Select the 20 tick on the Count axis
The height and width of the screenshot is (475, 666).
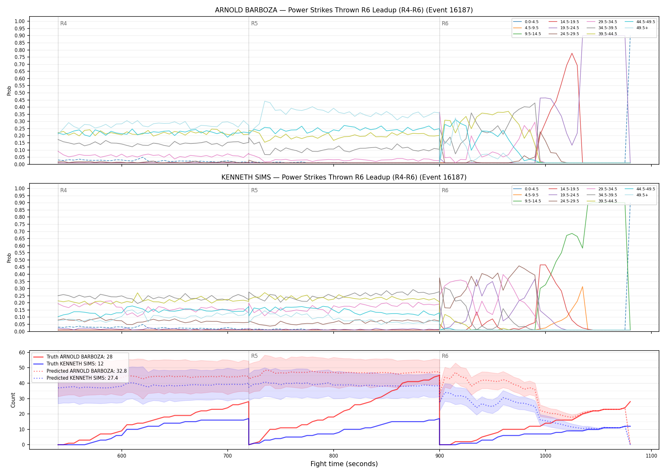coord(22,414)
